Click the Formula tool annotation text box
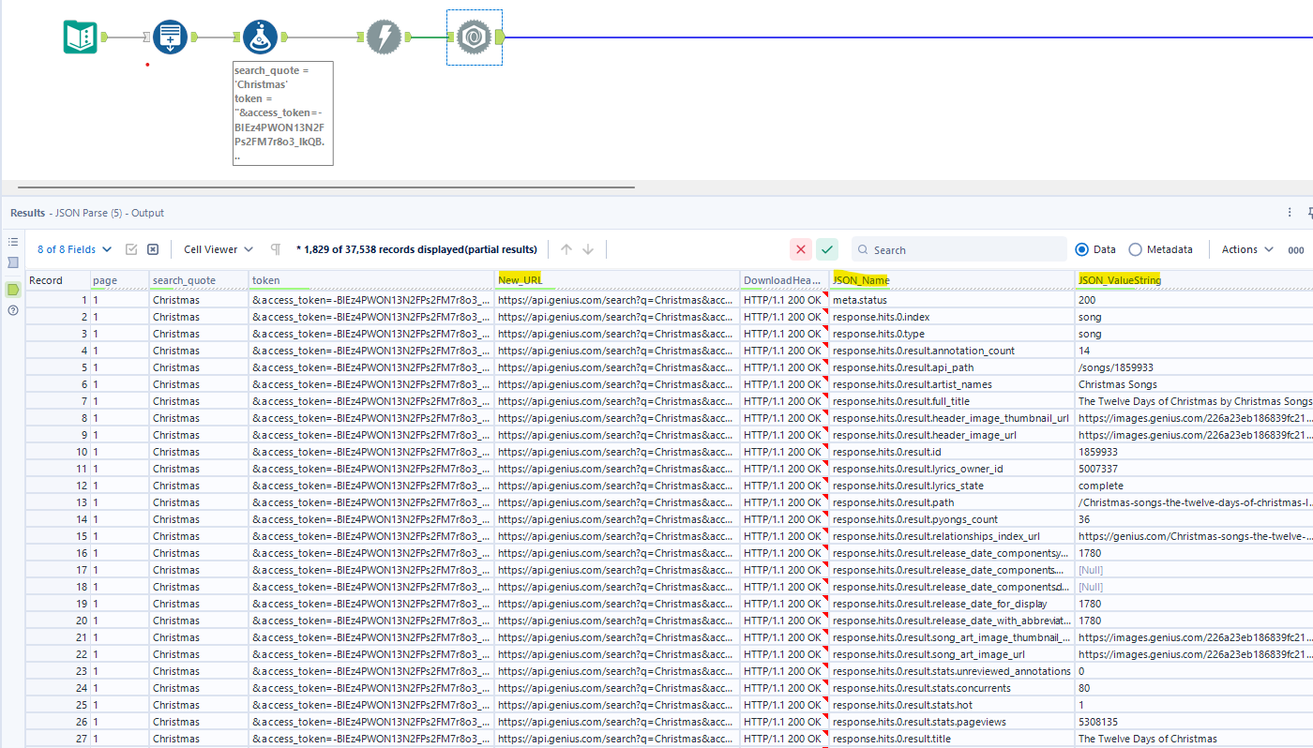Image resolution: width=1313 pixels, height=748 pixels. (283, 113)
